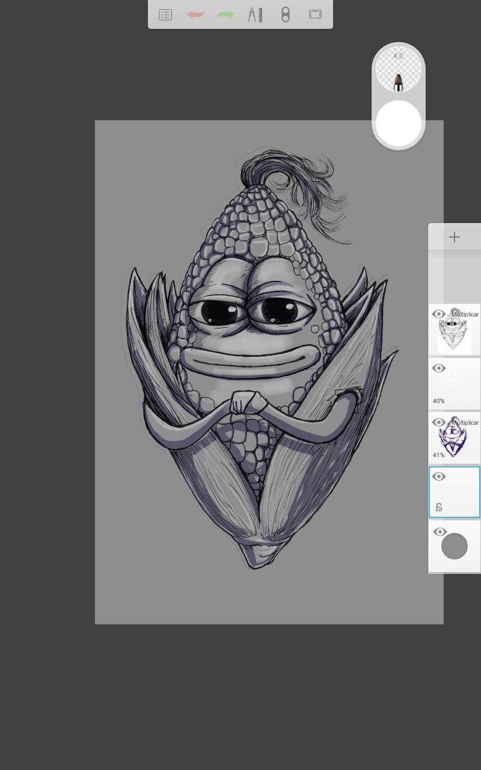The image size is (481, 770).
Task: Click Multiplicar blend label on top layer
Action: pyautogui.click(x=465, y=315)
